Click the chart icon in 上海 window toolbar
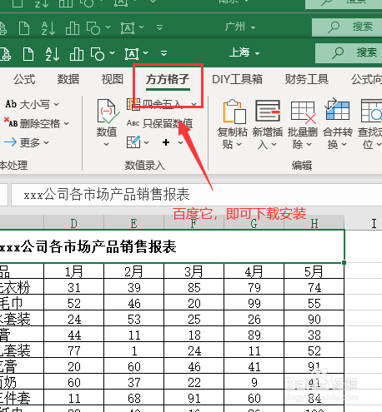 pos(77,53)
